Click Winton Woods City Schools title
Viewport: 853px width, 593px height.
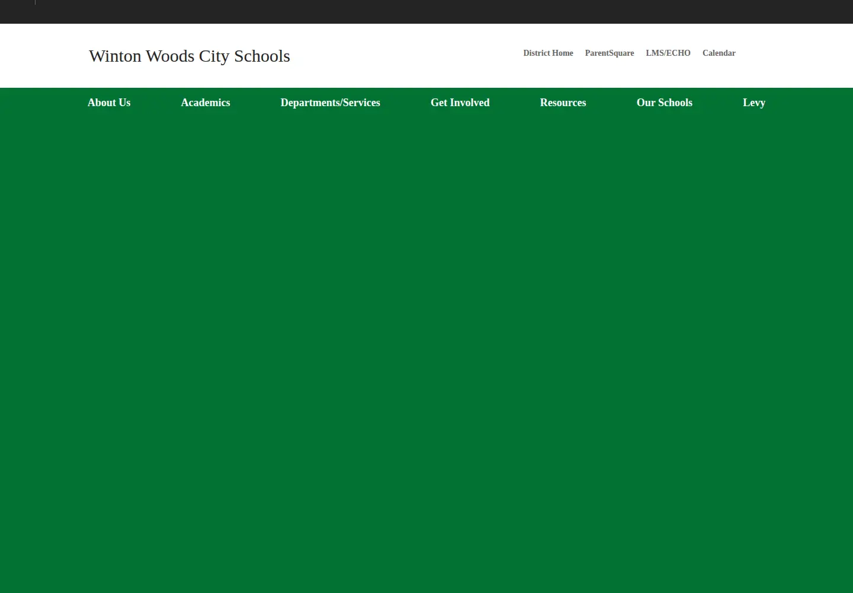190,56
